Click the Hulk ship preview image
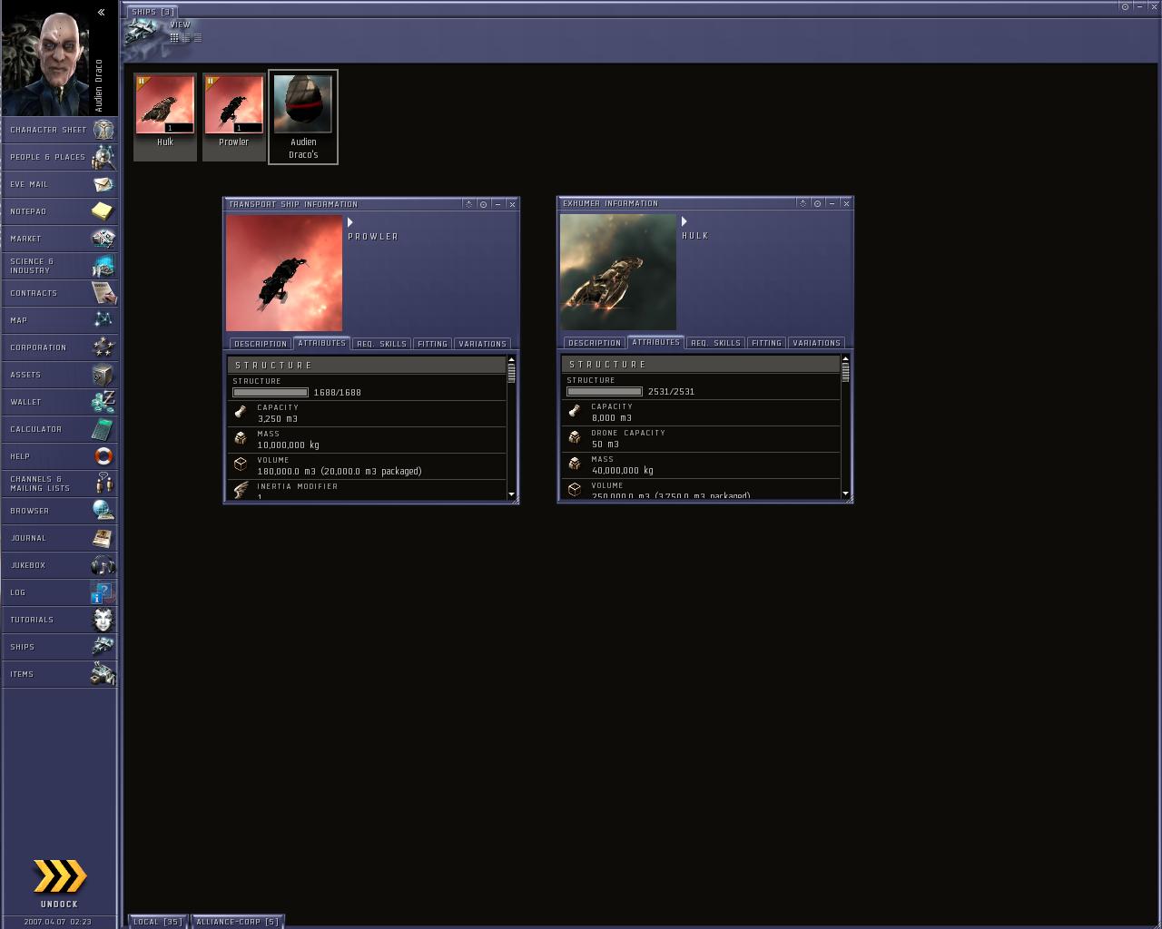The image size is (1162, 929). pyautogui.click(x=618, y=272)
